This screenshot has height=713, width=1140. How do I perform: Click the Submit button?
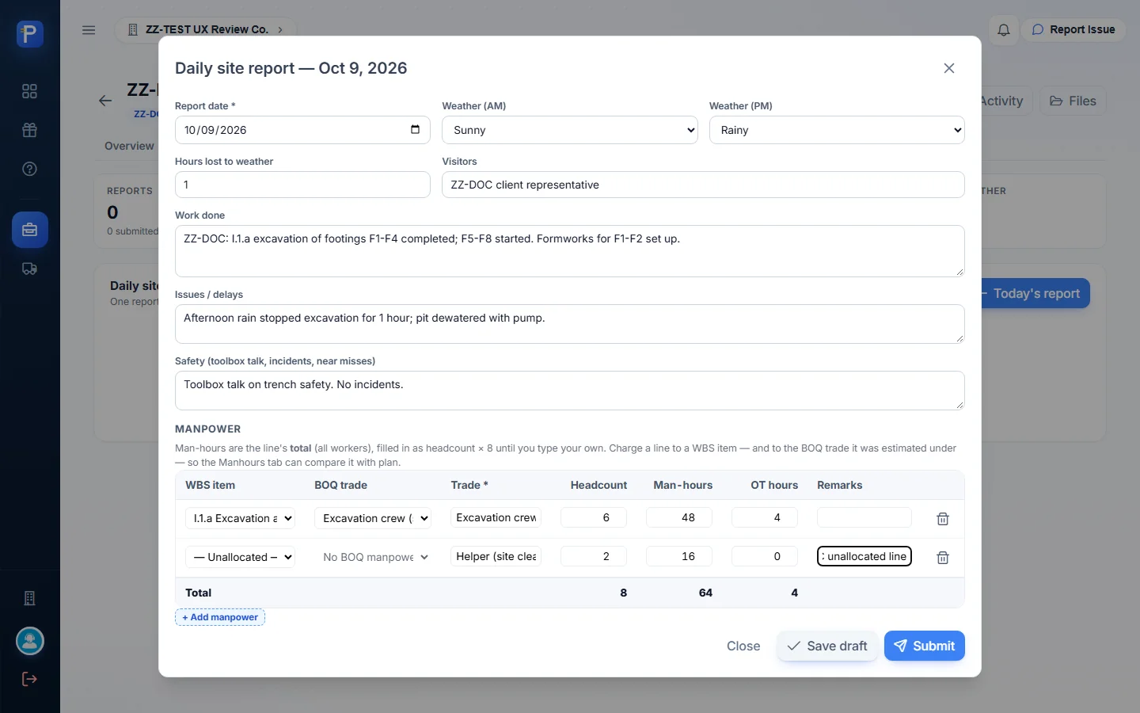tap(925, 646)
